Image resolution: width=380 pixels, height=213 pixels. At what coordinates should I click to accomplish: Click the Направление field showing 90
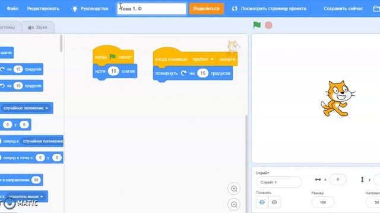373,202
